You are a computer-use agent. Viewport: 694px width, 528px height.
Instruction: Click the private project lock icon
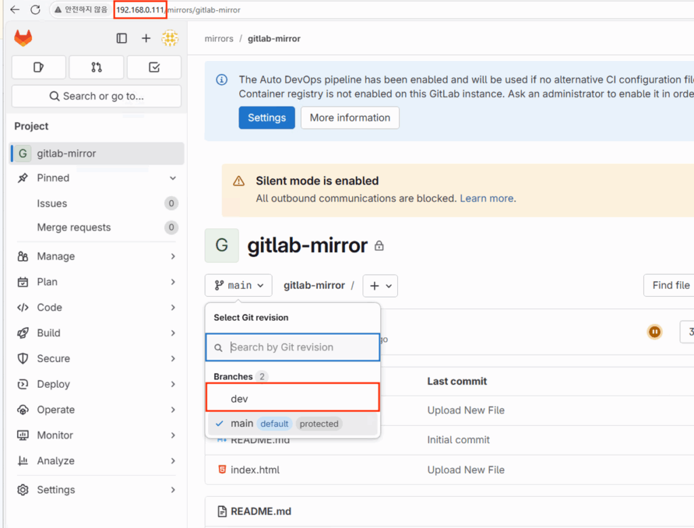379,245
